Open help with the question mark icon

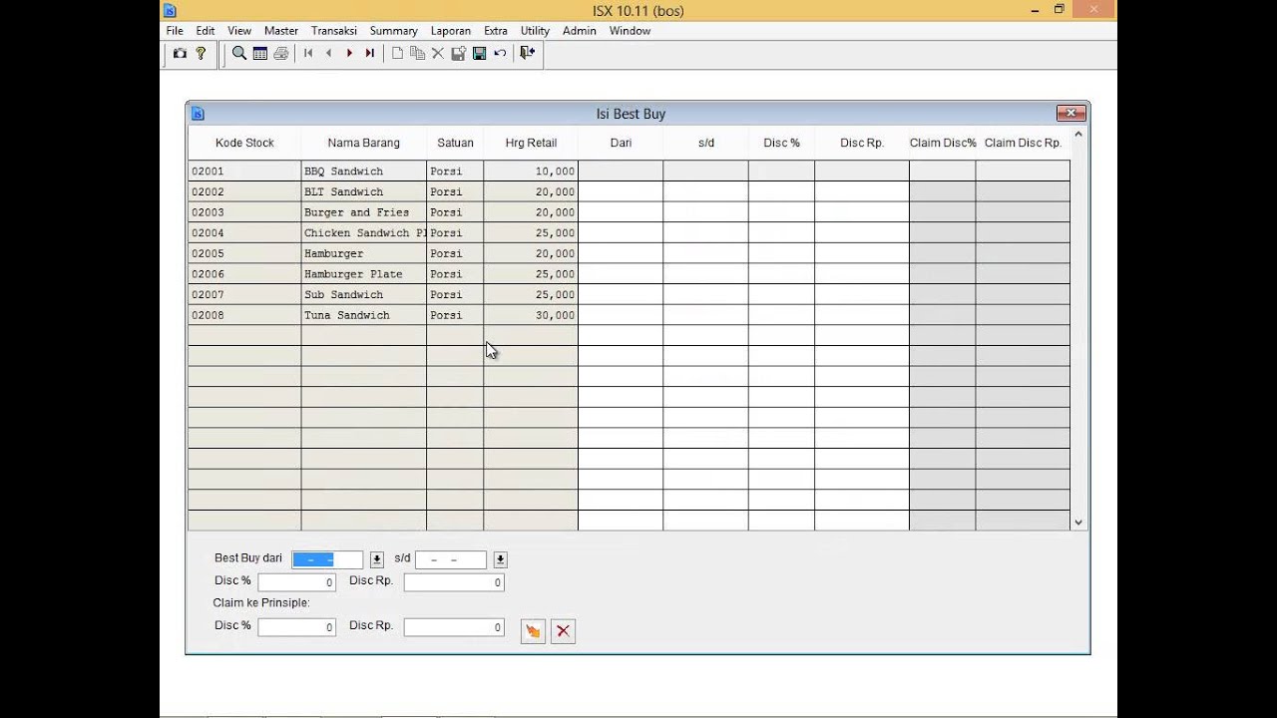pos(201,53)
